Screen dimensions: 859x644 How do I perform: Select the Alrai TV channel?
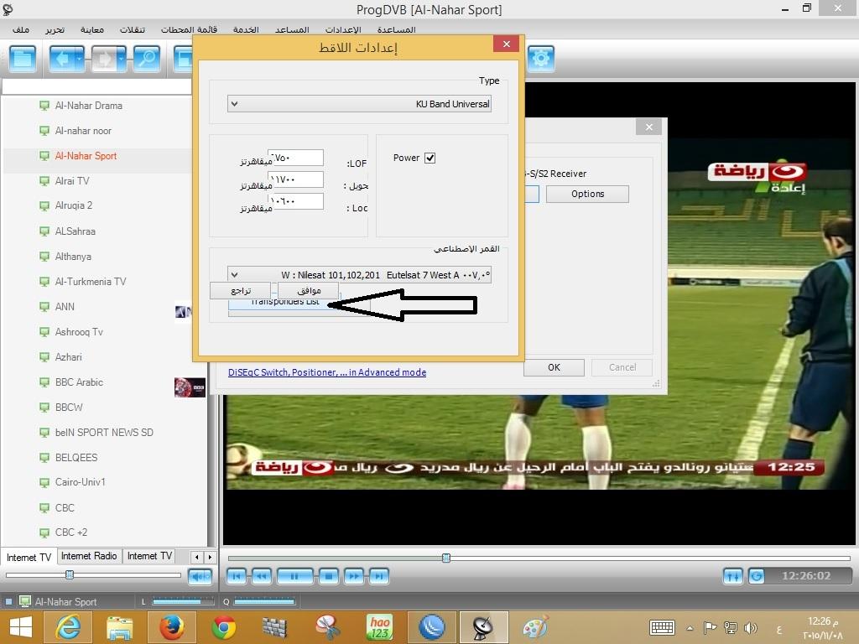point(72,181)
